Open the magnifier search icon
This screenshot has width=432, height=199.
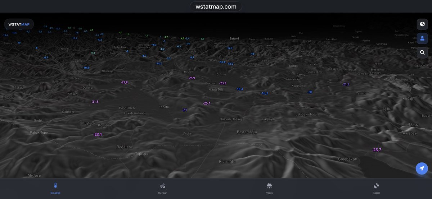point(422,52)
